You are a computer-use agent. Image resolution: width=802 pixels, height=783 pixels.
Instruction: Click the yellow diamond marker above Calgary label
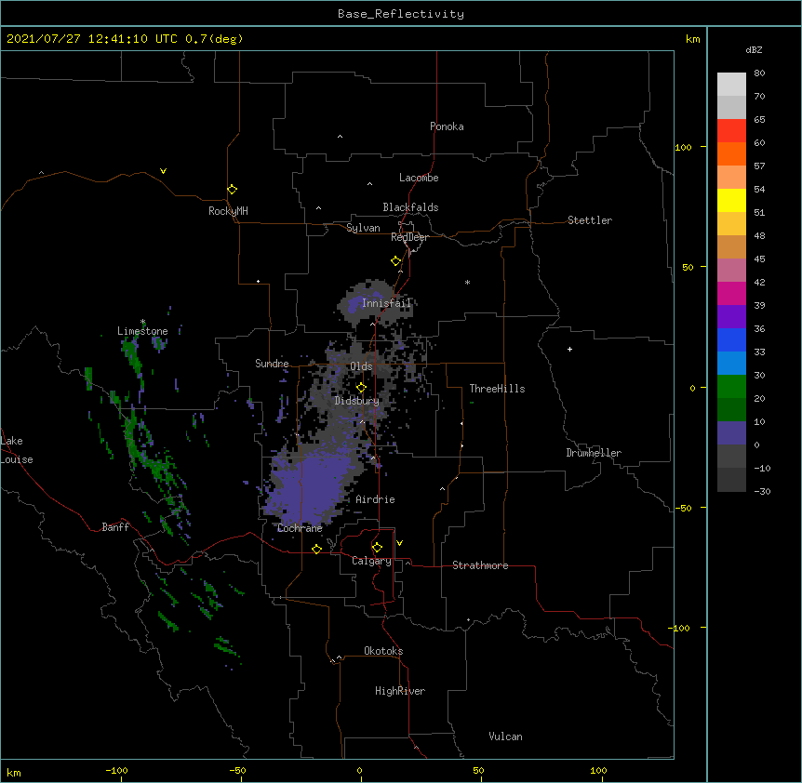pyautogui.click(x=377, y=548)
